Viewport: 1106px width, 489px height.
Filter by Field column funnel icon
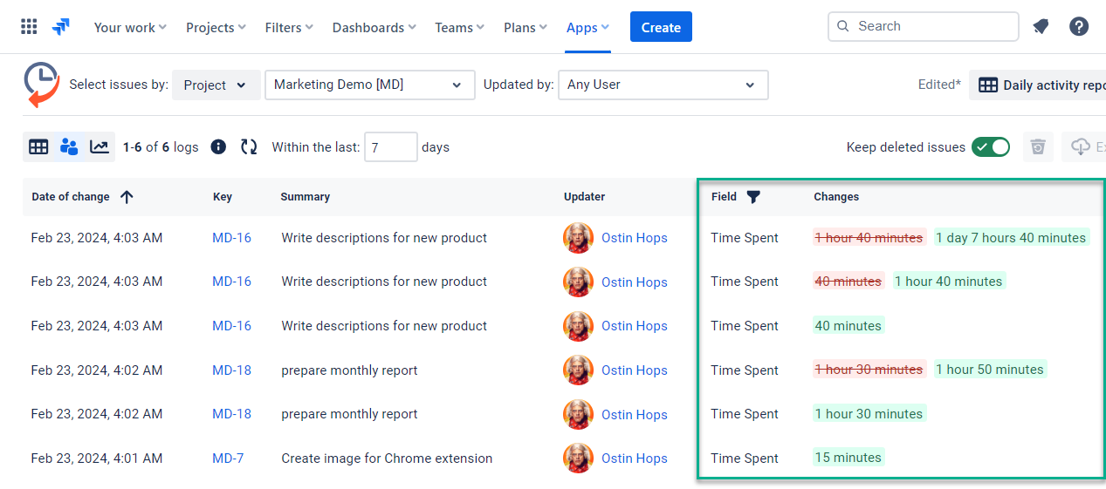(753, 197)
